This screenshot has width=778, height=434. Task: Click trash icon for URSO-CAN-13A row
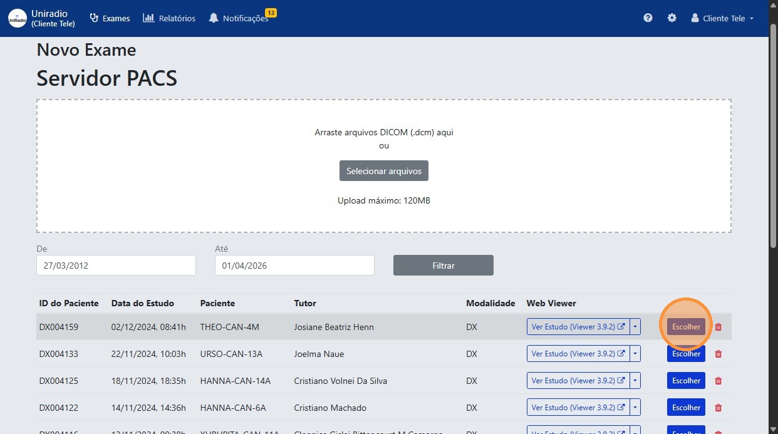(718, 354)
